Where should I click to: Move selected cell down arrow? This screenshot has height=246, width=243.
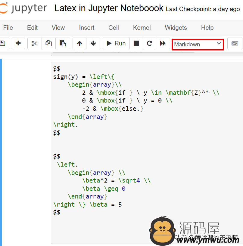pos(93,43)
